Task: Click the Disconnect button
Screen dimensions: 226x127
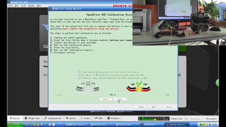Action: click(x=211, y=119)
